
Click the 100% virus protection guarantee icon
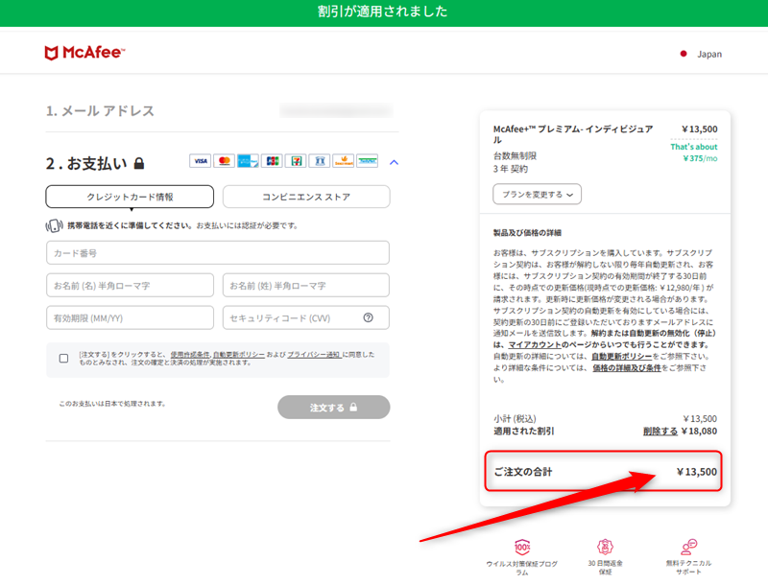[522, 547]
